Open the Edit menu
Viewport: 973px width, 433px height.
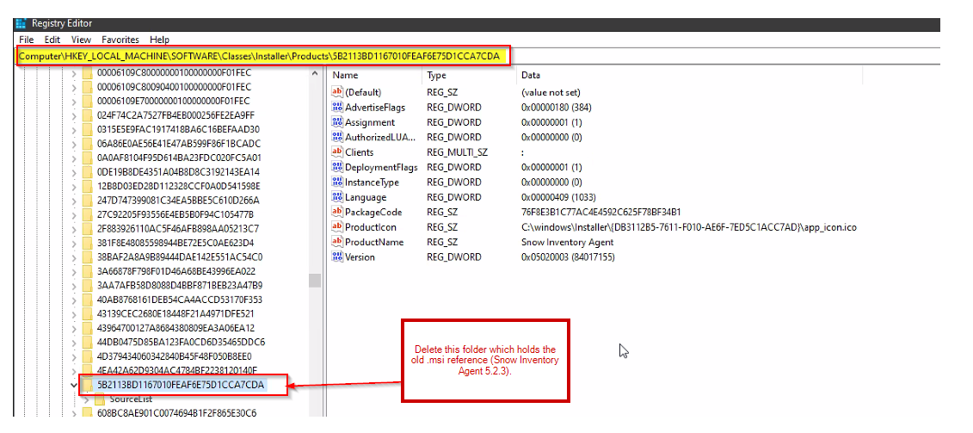click(52, 39)
